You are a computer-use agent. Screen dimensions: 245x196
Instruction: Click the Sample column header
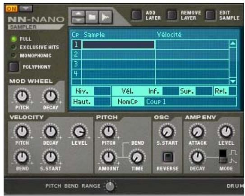point(94,35)
